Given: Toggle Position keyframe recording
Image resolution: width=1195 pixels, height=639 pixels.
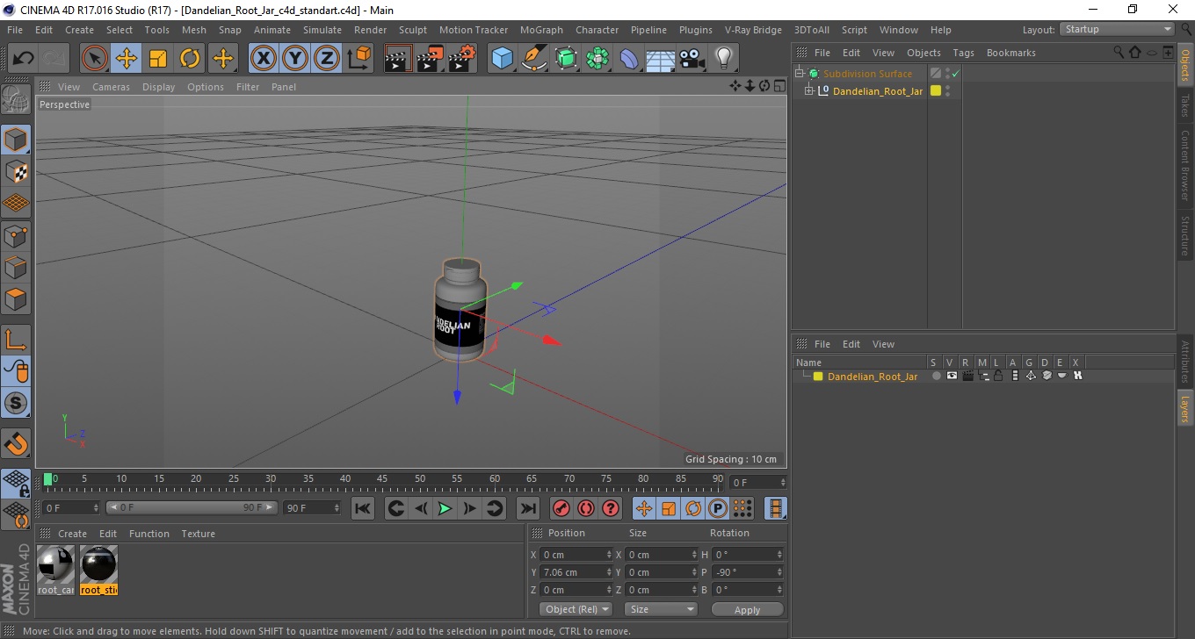Looking at the screenshot, I should tap(644, 508).
